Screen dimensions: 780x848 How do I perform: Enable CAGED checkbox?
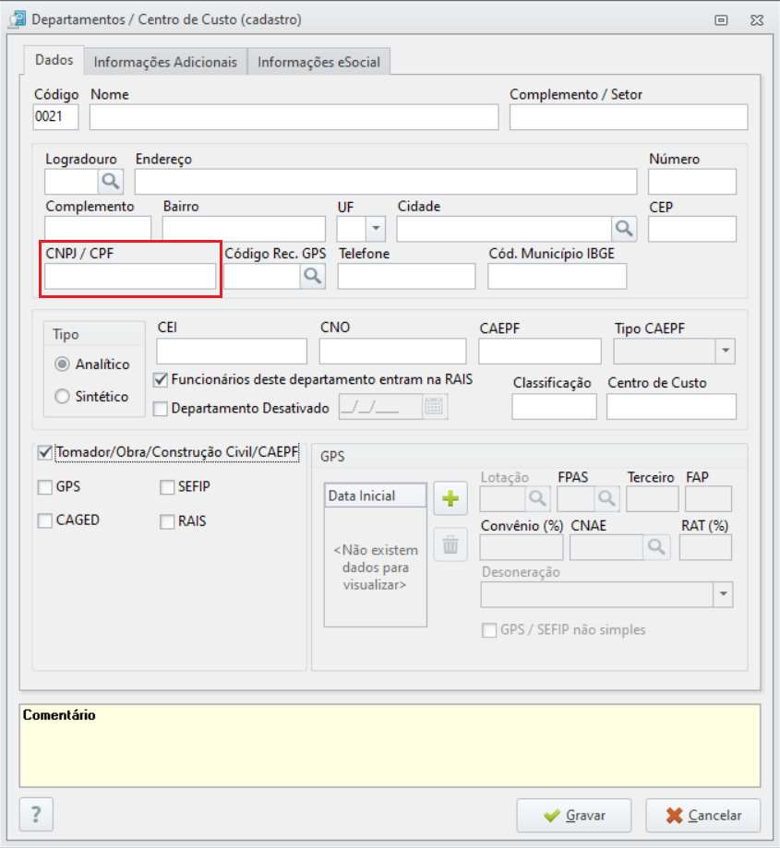tap(45, 521)
